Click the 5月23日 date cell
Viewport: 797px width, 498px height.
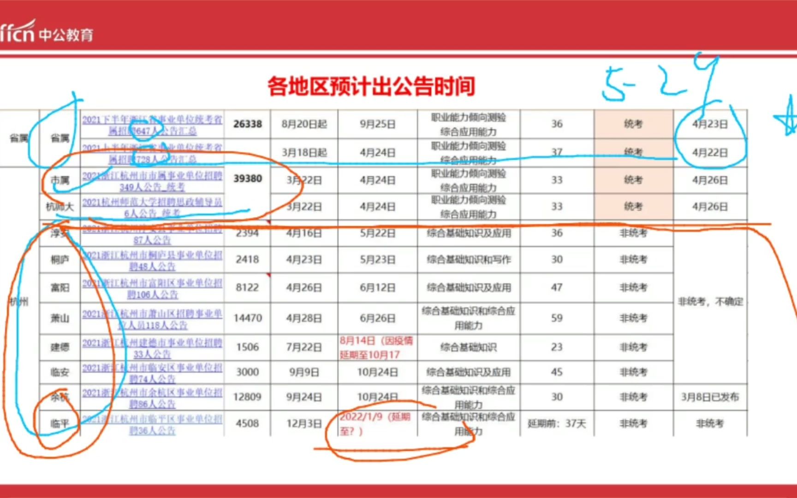(x=378, y=260)
